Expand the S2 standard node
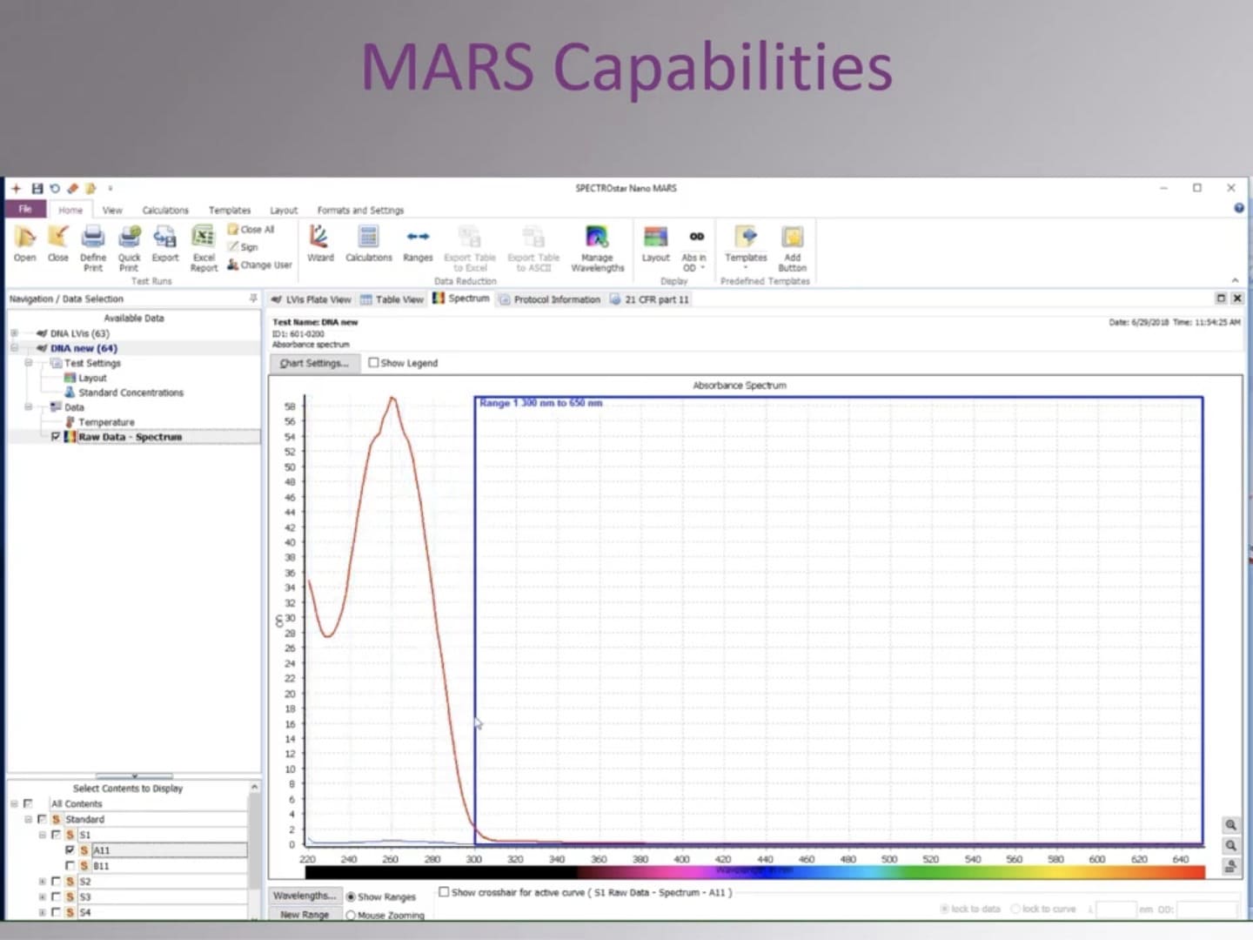 pos(42,882)
